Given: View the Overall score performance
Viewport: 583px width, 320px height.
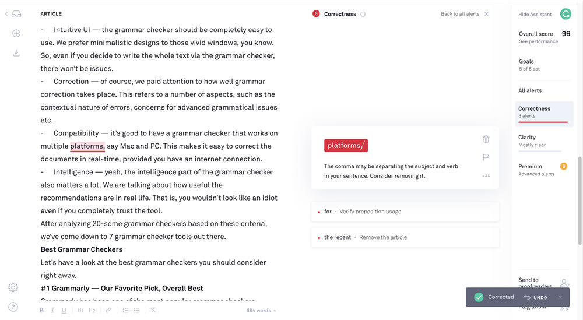Looking at the screenshot, I should click(x=545, y=37).
